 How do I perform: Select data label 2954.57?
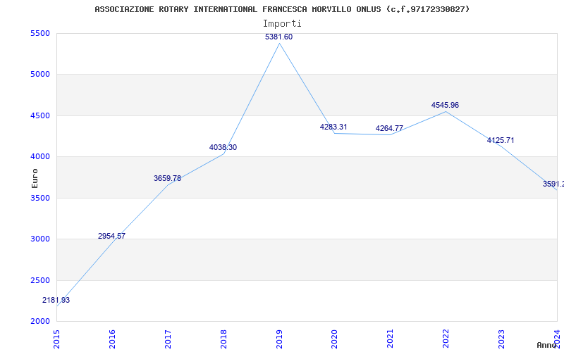pyautogui.click(x=111, y=237)
